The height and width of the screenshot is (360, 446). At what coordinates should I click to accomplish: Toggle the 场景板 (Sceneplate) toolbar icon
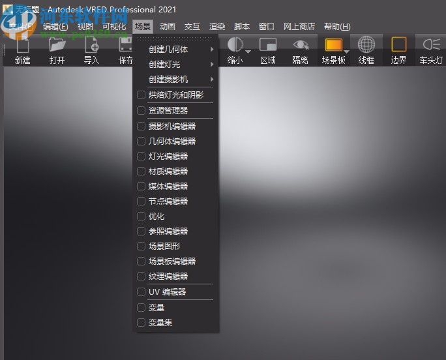333,45
